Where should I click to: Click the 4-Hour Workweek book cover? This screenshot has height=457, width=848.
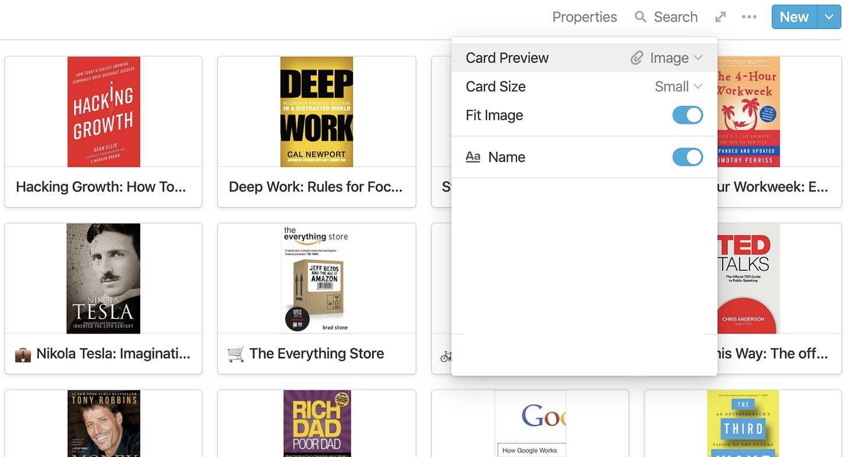coord(748,112)
